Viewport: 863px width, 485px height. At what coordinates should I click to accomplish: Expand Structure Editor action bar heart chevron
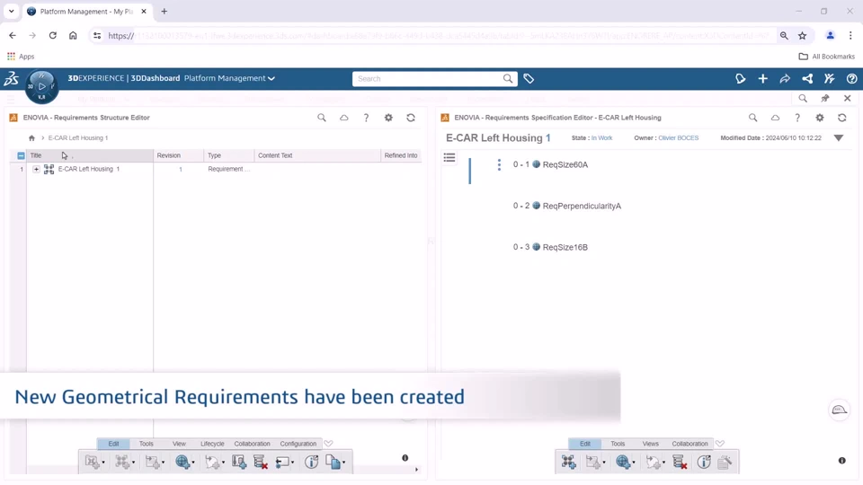click(x=329, y=444)
